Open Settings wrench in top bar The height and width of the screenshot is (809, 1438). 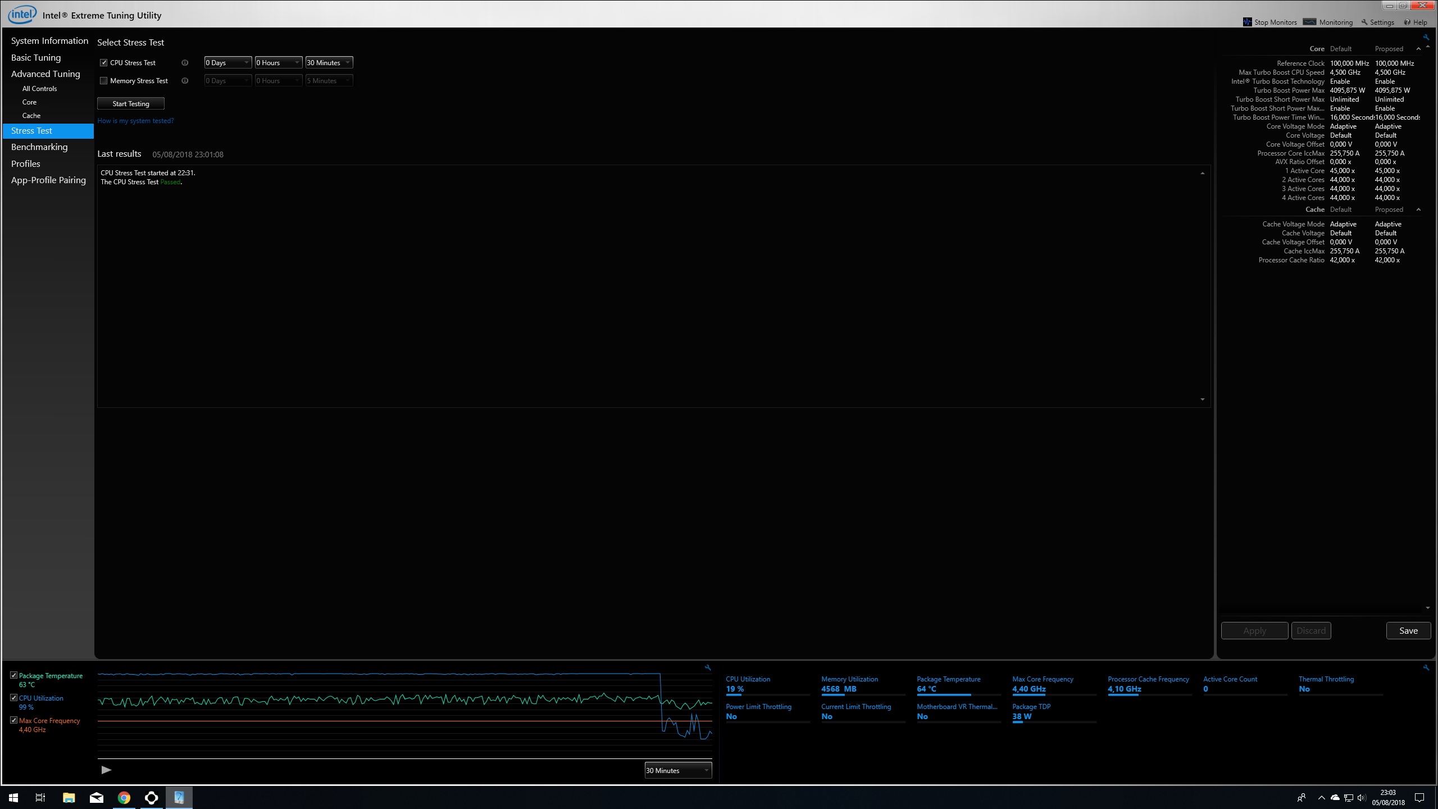1364,22
